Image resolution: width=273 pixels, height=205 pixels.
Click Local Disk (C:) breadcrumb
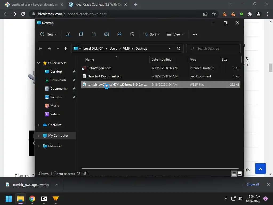93,49
